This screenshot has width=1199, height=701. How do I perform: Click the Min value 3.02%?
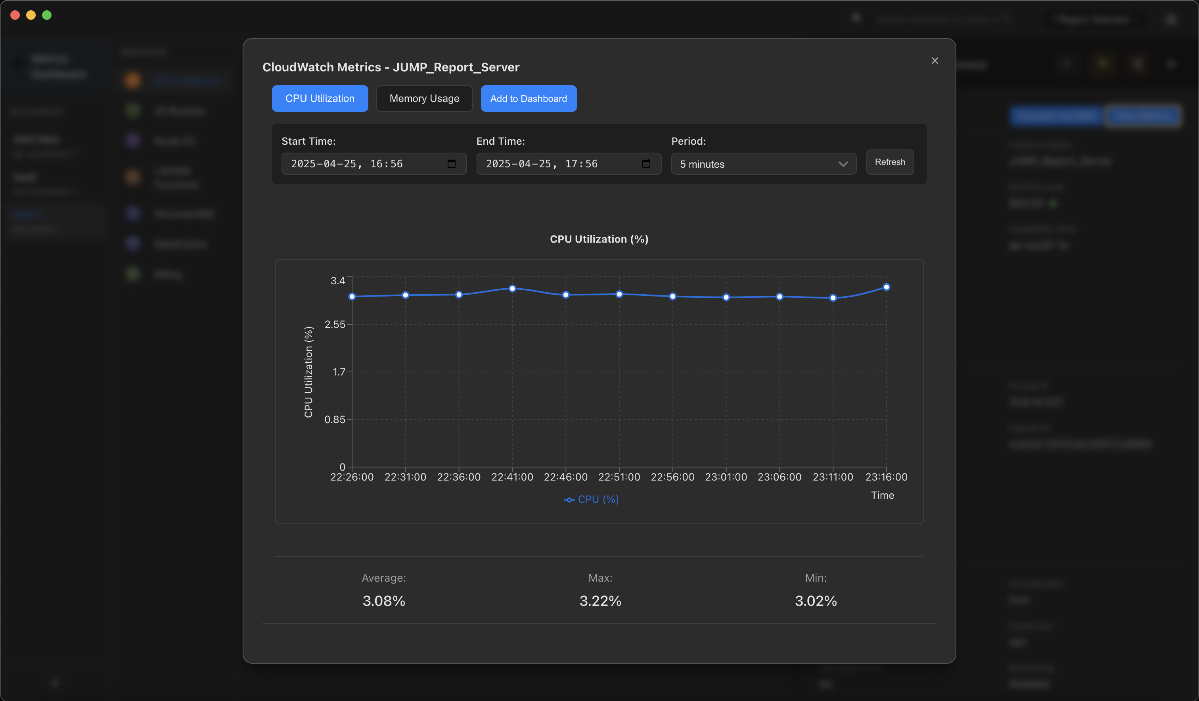[816, 601]
